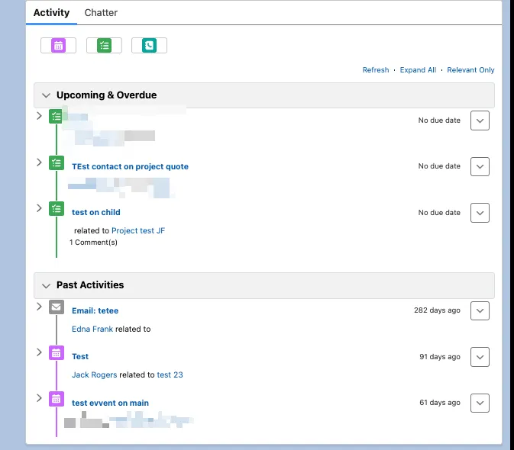514x450 pixels.
Task: Open the Test event link
Action: (x=80, y=356)
